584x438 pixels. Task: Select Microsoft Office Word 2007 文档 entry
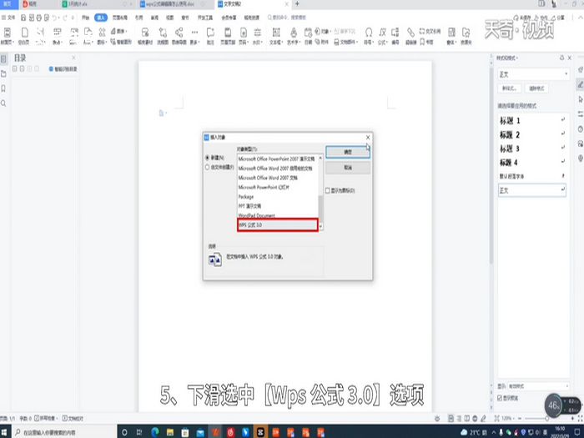click(x=278, y=178)
